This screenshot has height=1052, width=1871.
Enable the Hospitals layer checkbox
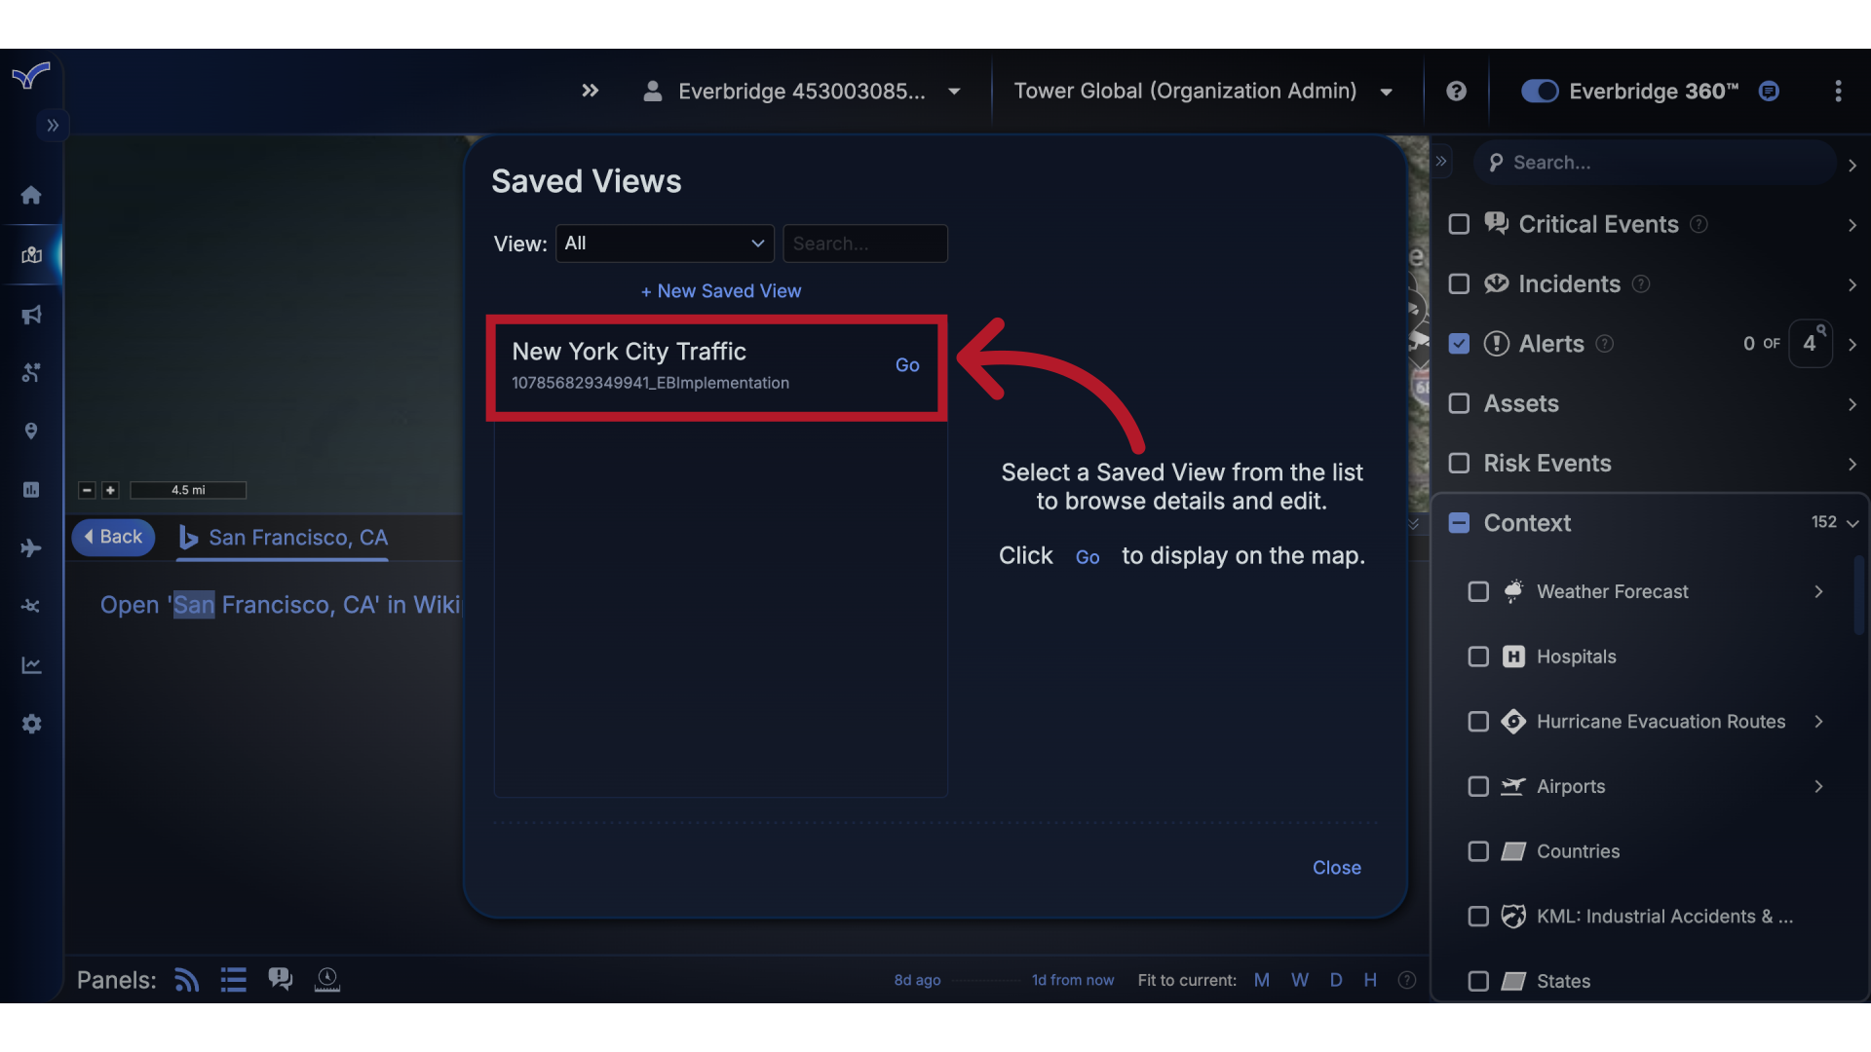[1477, 657]
